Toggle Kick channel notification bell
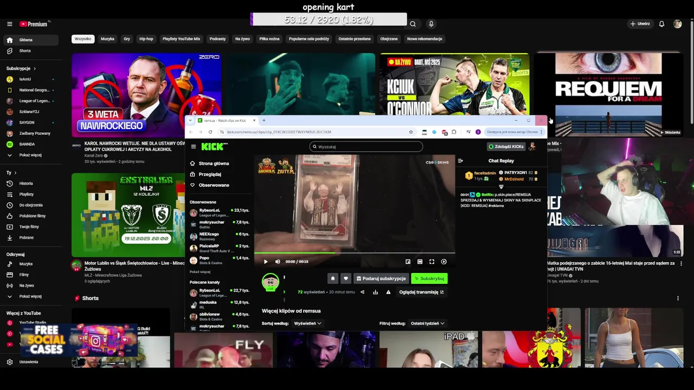The image size is (694, 390). click(x=333, y=278)
